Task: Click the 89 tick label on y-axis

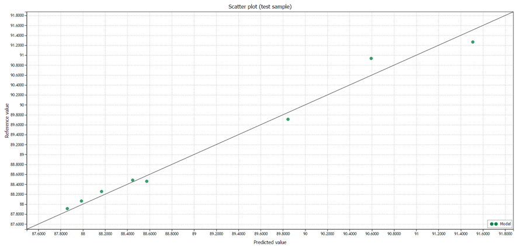Action: [x=22, y=154]
